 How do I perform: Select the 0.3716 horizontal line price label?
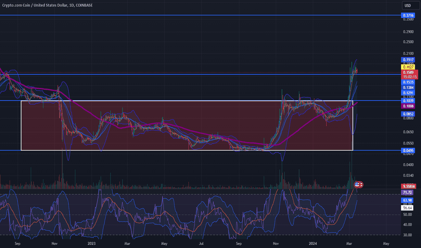(x=408, y=15)
